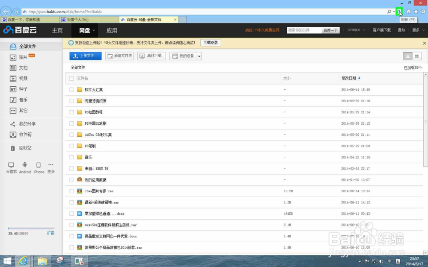
Task: Select 全部文件 in left sidebar
Action: (x=31, y=46)
